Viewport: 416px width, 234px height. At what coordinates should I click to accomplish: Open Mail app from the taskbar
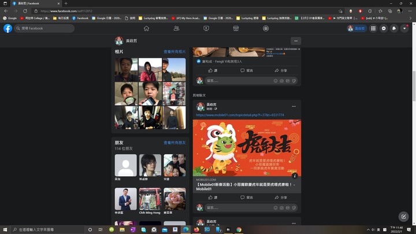coord(165,229)
